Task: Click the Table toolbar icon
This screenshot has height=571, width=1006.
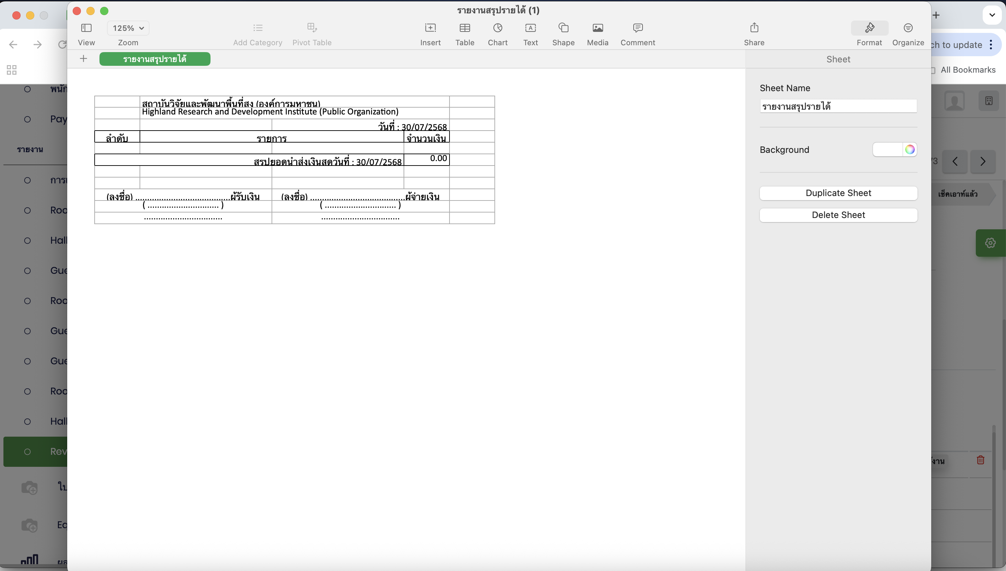Action: (x=465, y=28)
